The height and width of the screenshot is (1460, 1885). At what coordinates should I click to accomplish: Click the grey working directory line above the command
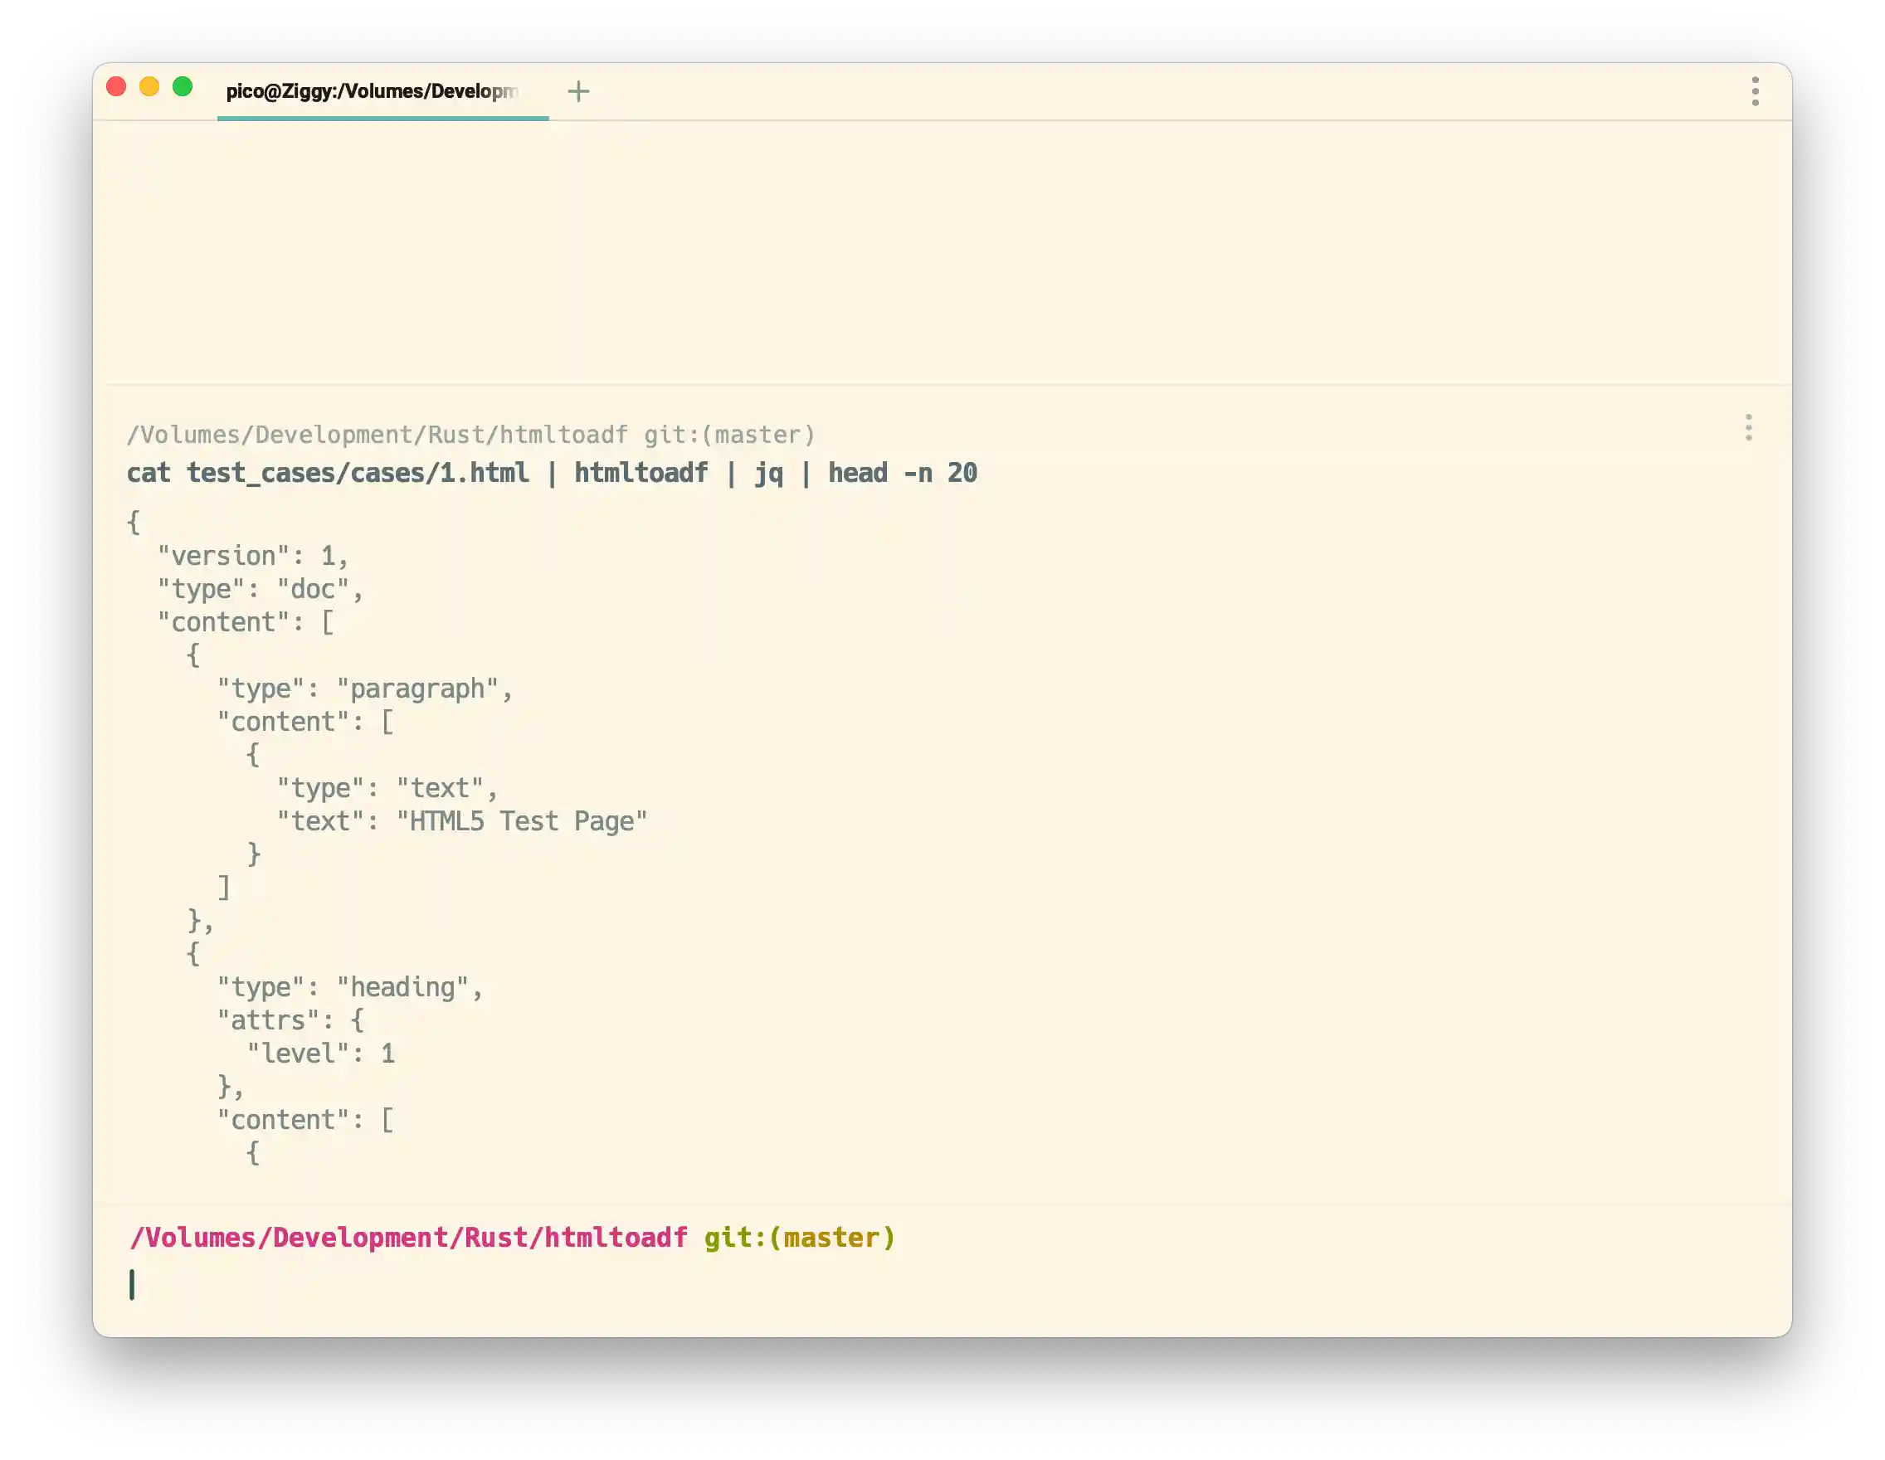470,435
